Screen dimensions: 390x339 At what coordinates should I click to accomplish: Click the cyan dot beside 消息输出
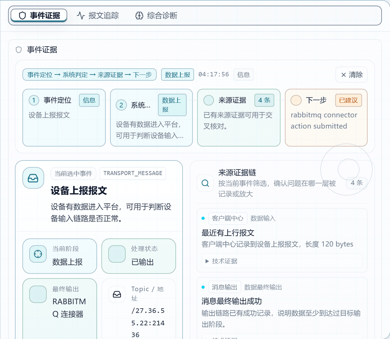coord(203,287)
